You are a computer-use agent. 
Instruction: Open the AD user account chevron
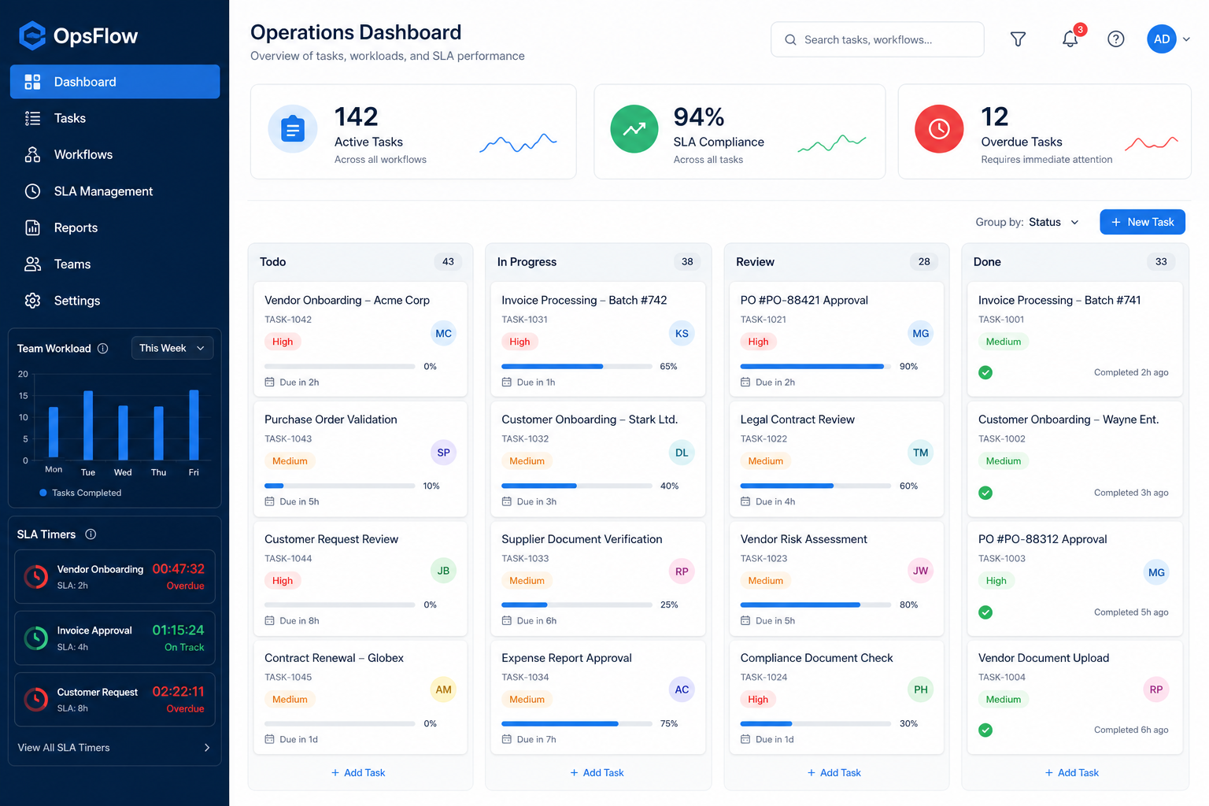coord(1186,39)
